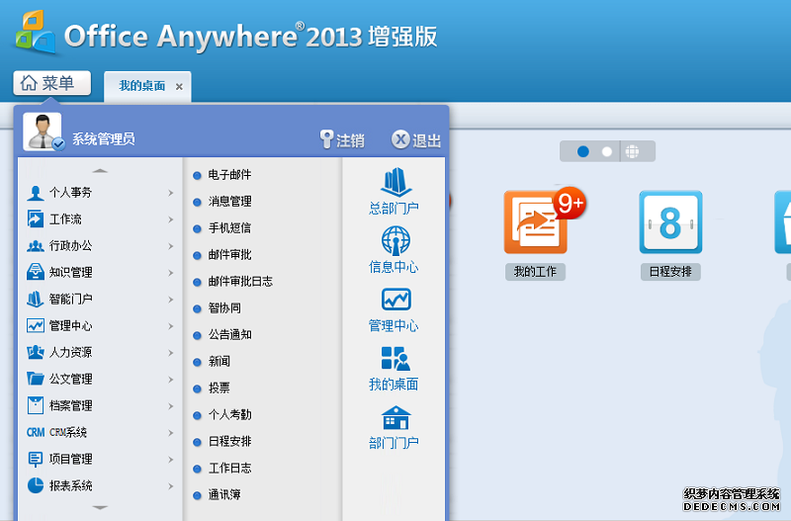
Task: Expand the 行政办公 submenu arrow
Action: pyautogui.click(x=170, y=246)
